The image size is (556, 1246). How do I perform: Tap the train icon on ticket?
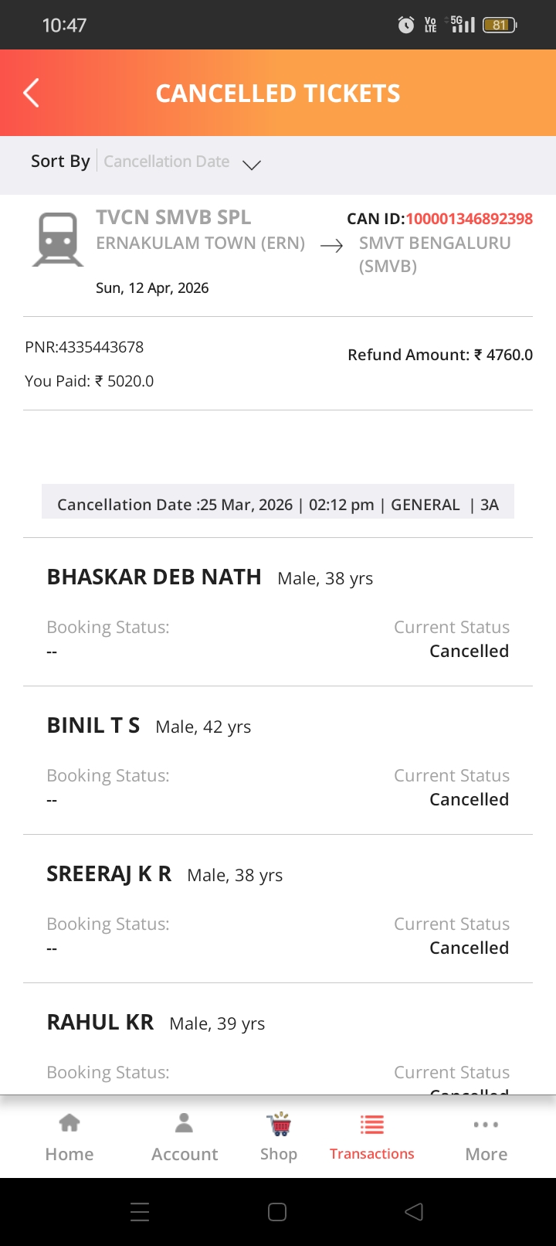click(x=58, y=240)
